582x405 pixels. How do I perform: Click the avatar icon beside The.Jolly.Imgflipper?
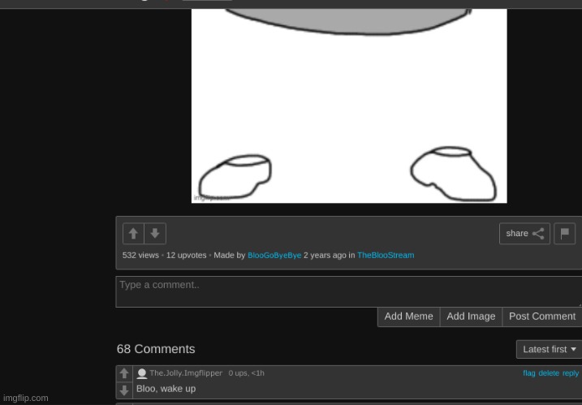click(142, 373)
